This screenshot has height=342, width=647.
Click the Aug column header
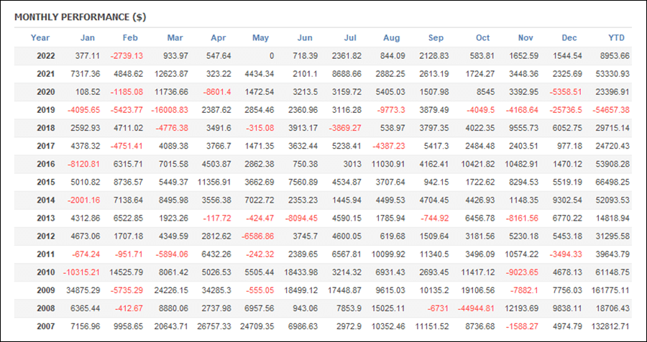point(392,38)
